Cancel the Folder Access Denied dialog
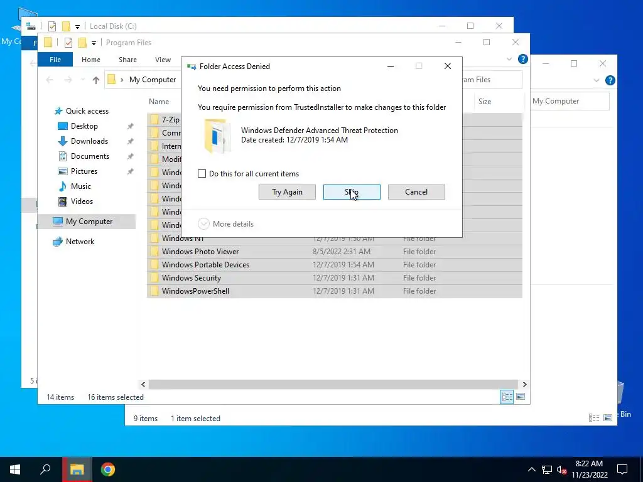 416,192
